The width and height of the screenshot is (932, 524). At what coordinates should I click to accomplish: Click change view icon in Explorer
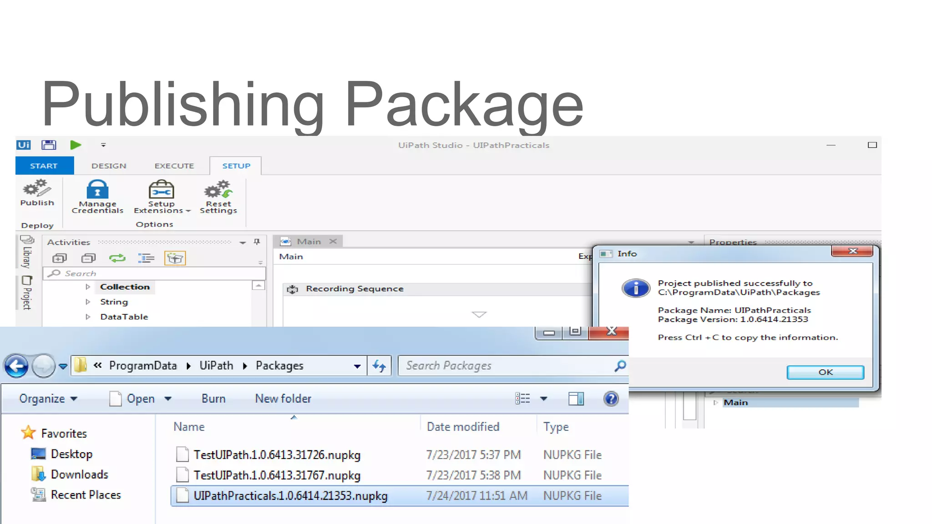click(x=522, y=399)
